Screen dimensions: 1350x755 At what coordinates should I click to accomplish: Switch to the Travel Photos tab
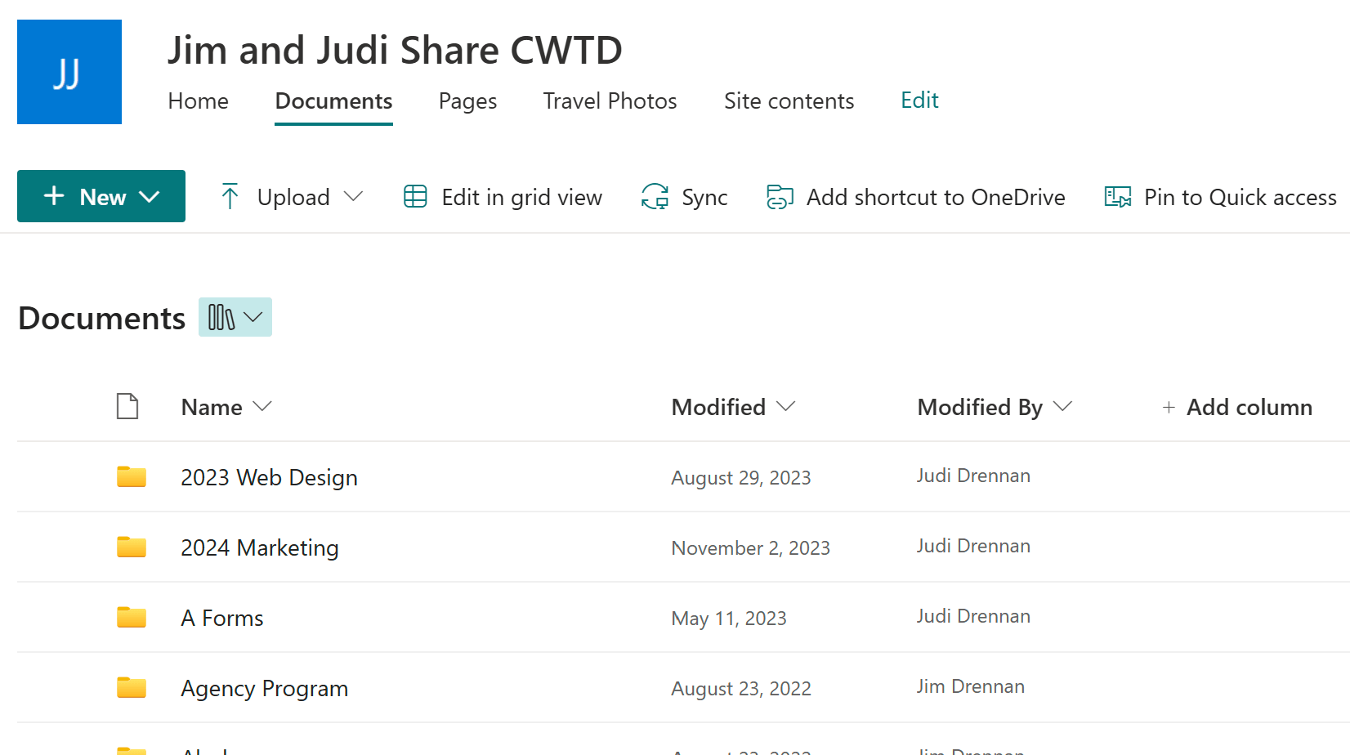[610, 101]
